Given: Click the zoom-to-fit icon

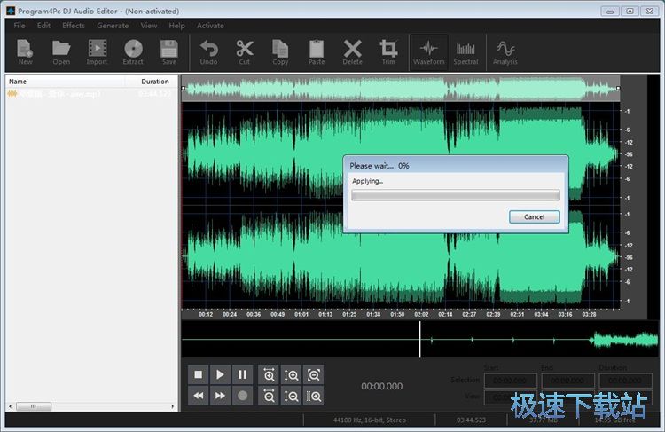Looking at the screenshot, I should coord(313,374).
